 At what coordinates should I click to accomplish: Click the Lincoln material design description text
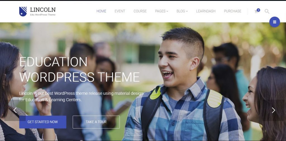tap(81, 97)
